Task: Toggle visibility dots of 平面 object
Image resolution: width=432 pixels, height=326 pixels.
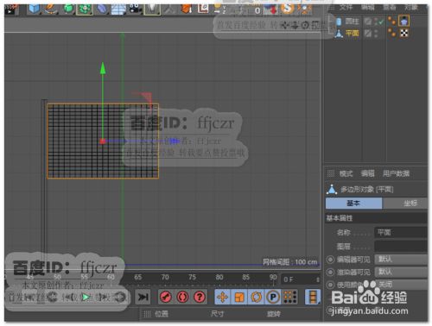Action: (375, 34)
